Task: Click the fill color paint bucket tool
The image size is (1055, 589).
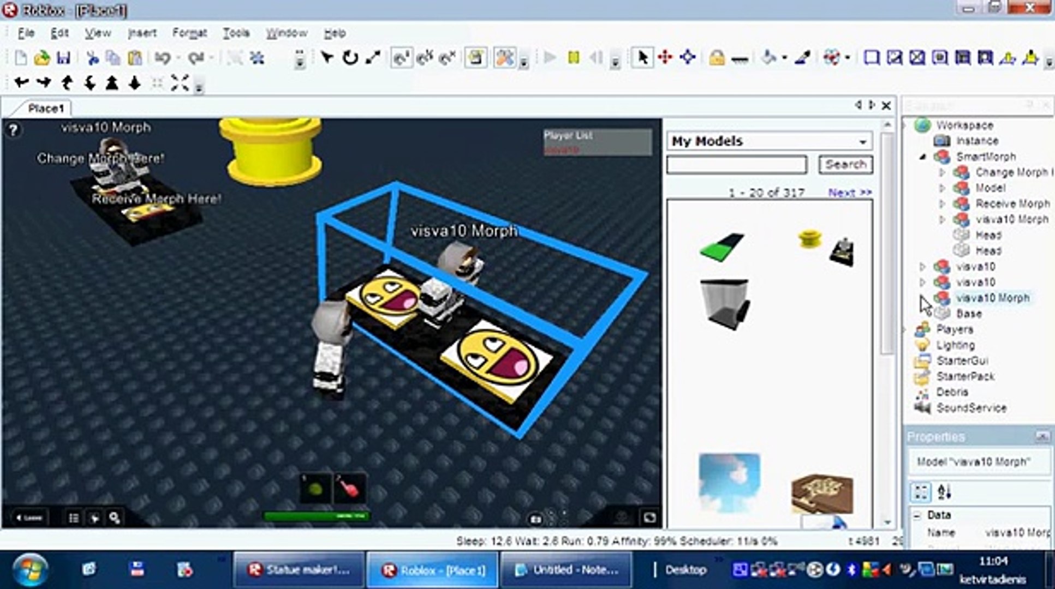Action: coord(768,58)
